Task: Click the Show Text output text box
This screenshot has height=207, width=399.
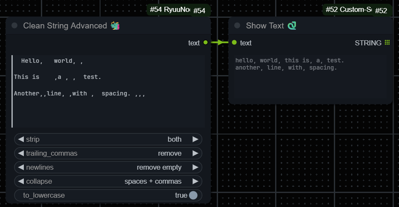Action: click(310, 77)
